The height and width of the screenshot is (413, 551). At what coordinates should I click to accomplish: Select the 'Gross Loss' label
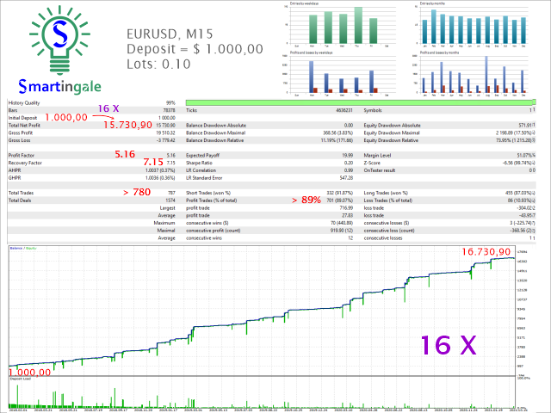tap(19, 140)
